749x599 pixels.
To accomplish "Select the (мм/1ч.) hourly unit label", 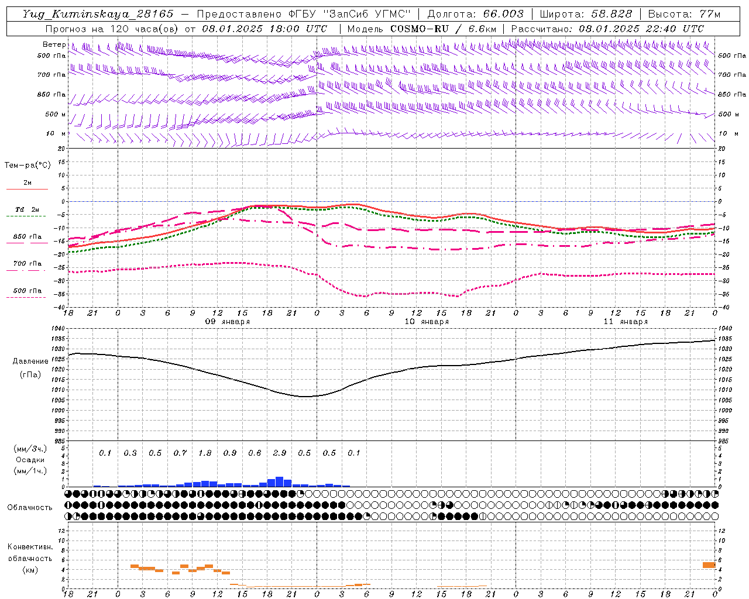I will pos(30,471).
